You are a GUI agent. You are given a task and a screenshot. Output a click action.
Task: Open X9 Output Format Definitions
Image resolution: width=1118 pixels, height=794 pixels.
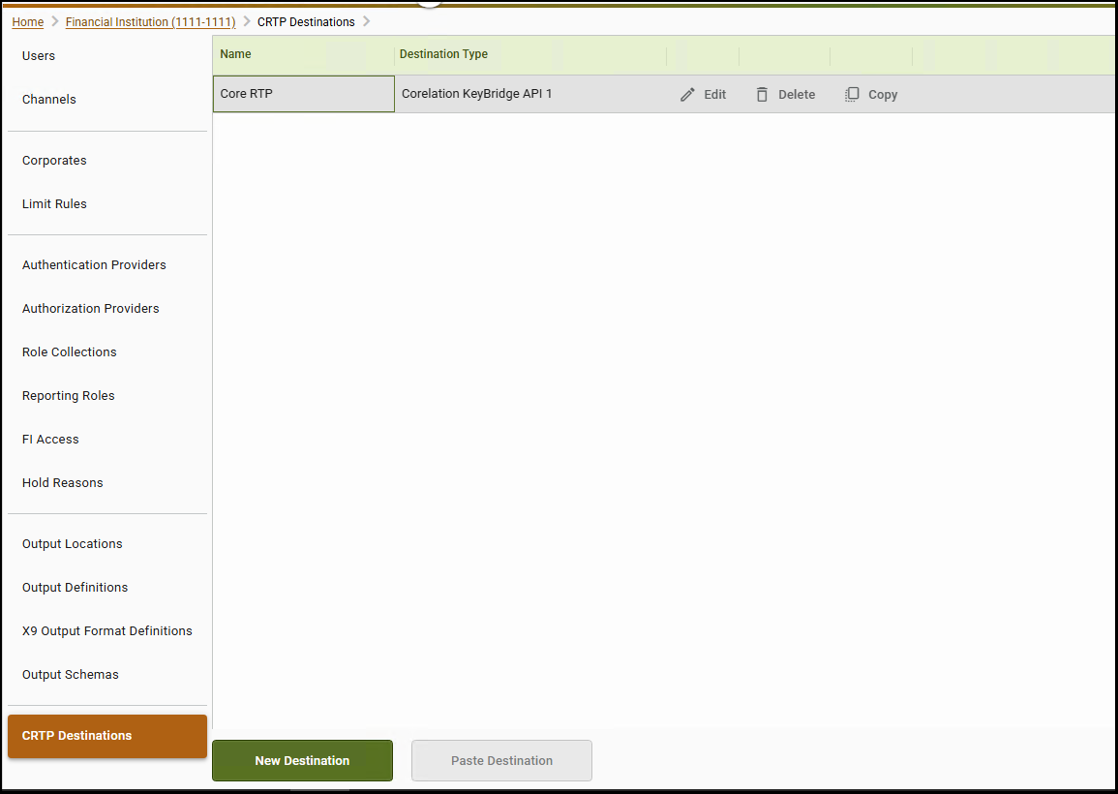pos(106,631)
